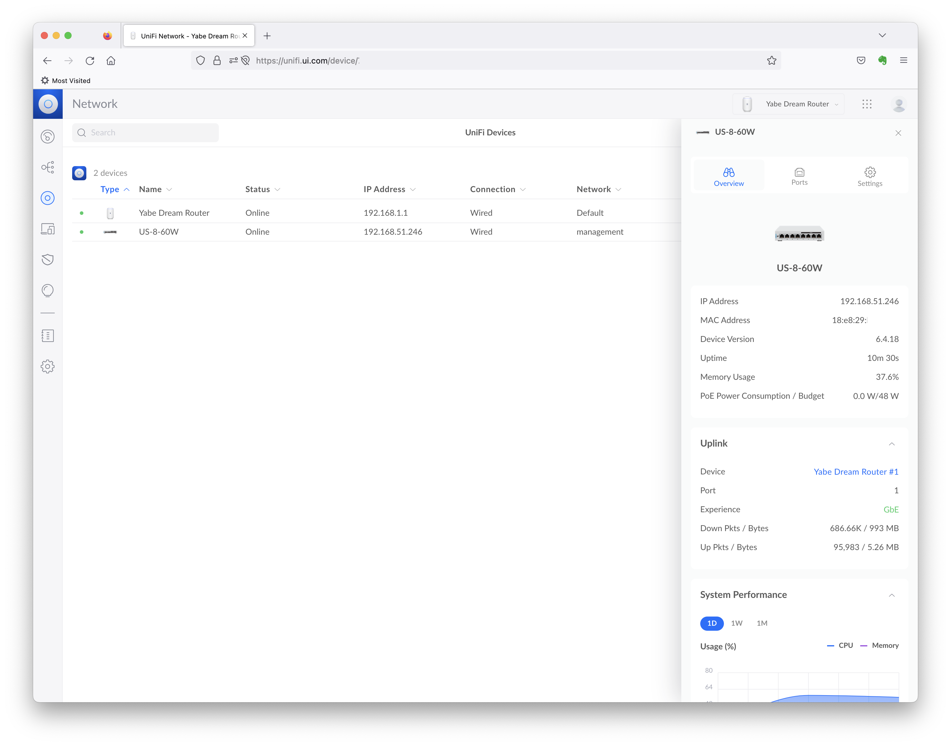Click the blue devices group icon
The width and height of the screenshot is (951, 746).
[x=79, y=173]
